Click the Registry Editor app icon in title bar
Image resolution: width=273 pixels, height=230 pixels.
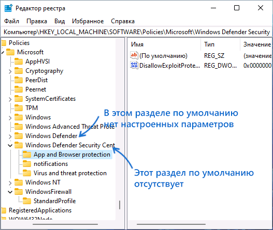8,8
